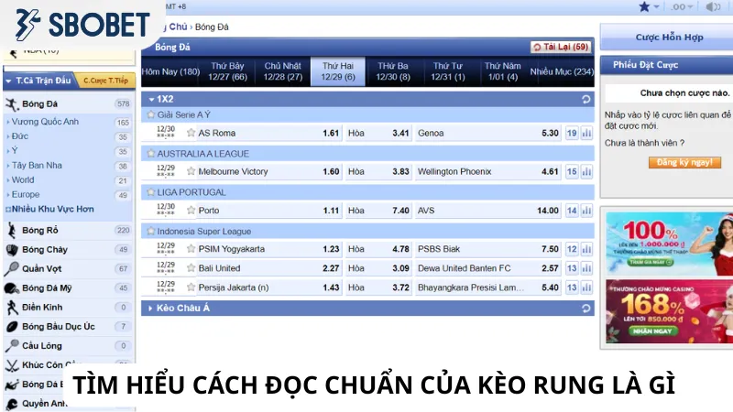
Task: Expand Vương Quốc Anh region
Action: coord(45,122)
